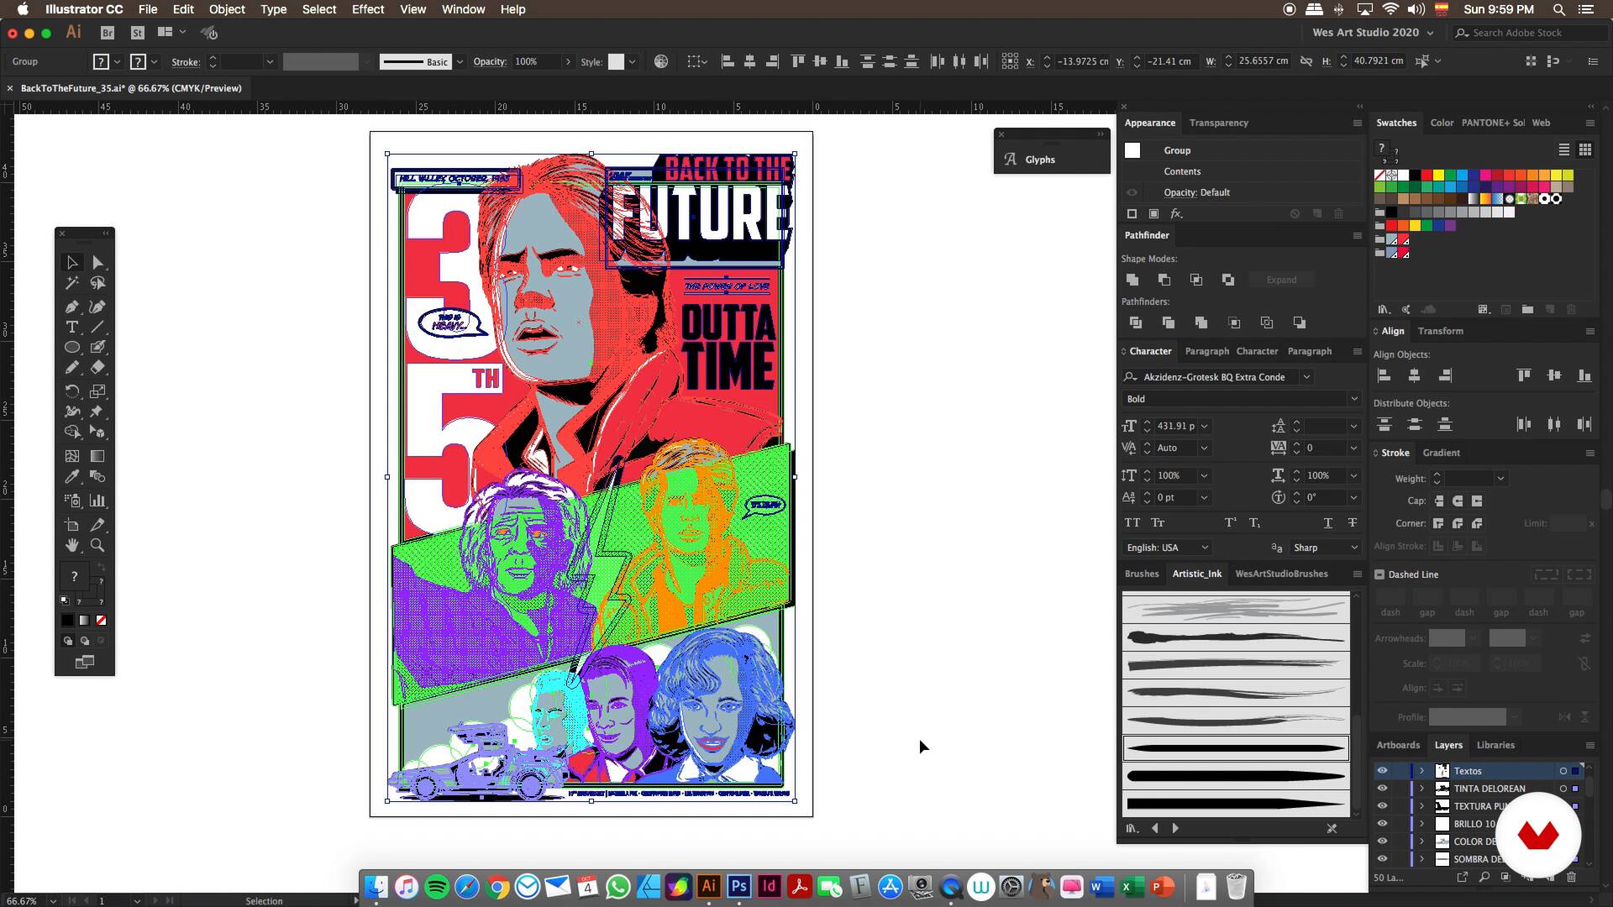
Task: Hide the Textos layer
Action: pyautogui.click(x=1382, y=771)
